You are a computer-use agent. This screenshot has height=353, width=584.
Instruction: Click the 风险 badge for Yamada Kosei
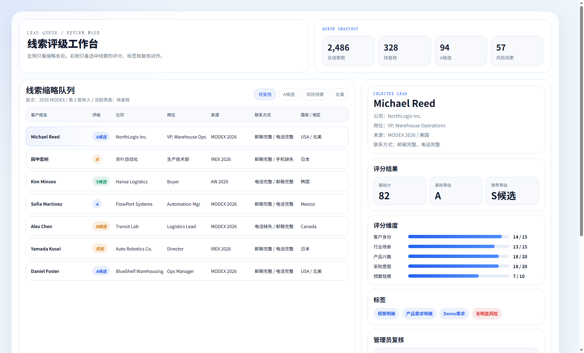pos(100,249)
